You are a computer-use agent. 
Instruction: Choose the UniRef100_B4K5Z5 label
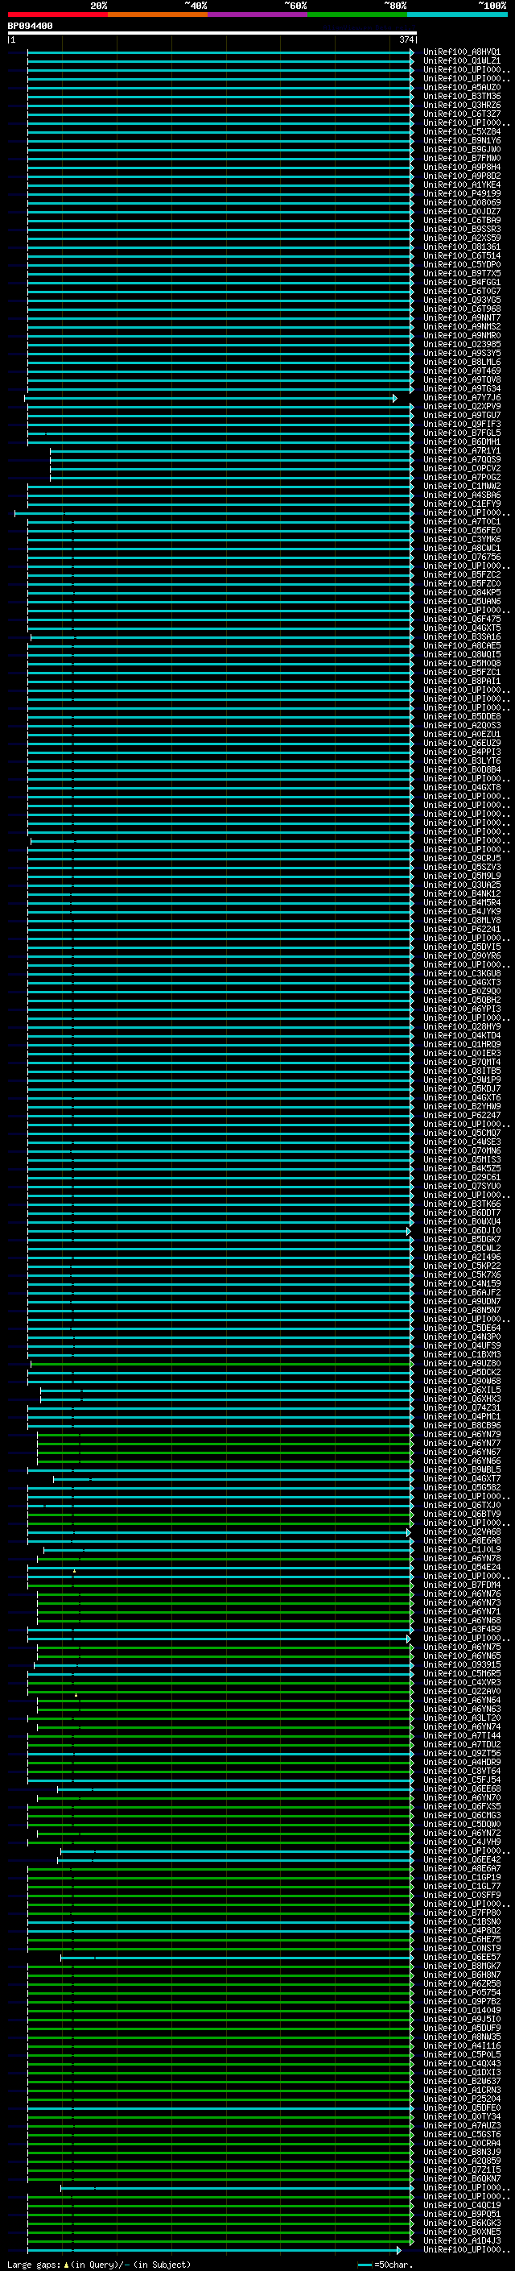pos(462,1168)
